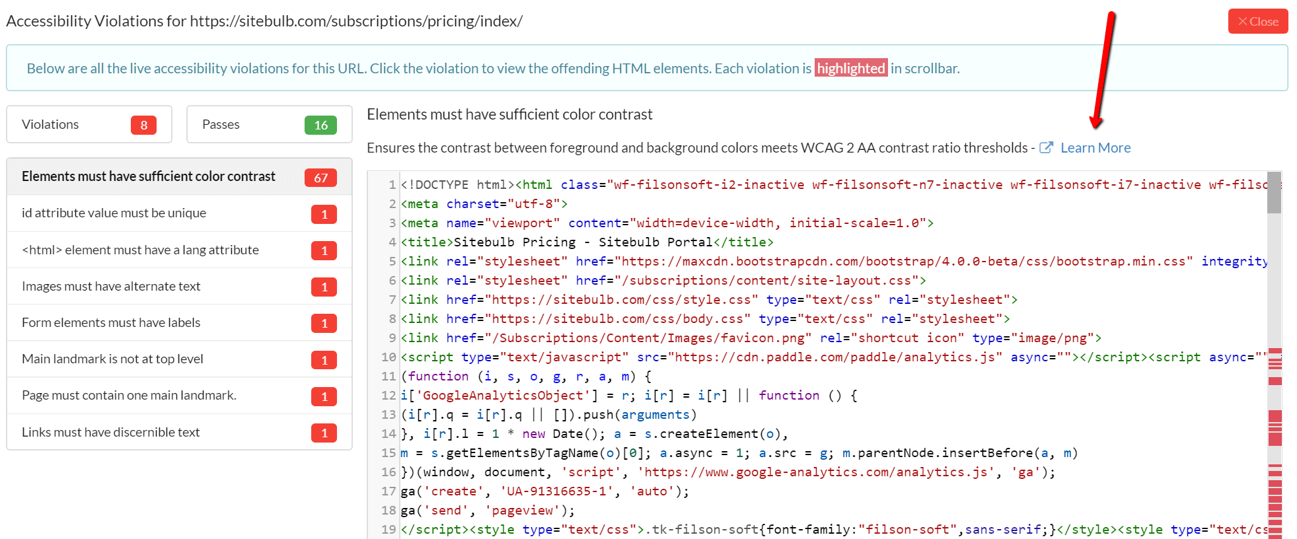1297x539 pixels.
Task: Click code line 6 site-layout.css stylesheet link
Action: point(663,280)
